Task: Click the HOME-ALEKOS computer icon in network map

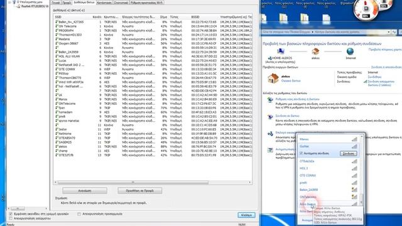Action: [281, 51]
